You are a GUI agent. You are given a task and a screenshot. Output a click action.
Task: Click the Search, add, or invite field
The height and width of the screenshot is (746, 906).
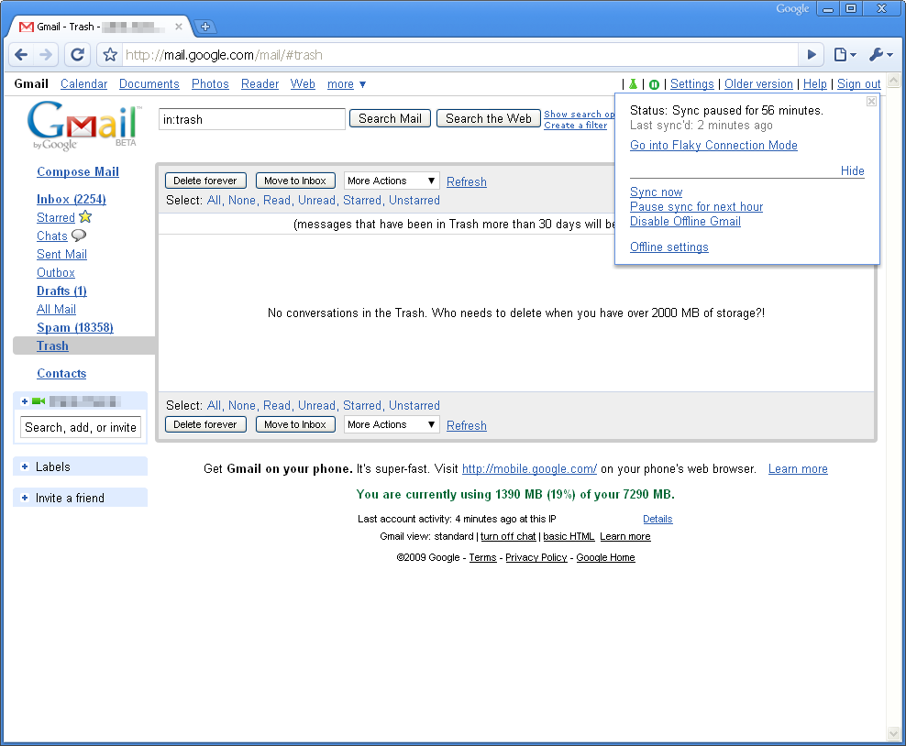[x=81, y=427]
